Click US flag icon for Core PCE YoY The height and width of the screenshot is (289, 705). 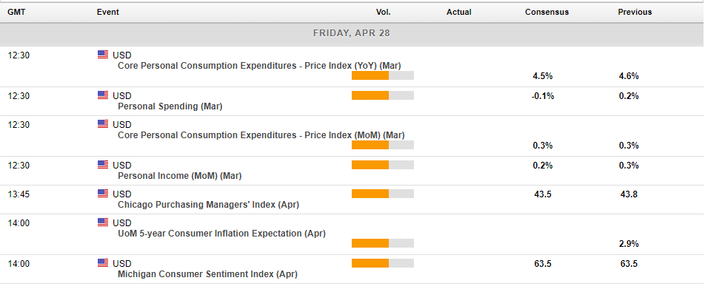(103, 55)
